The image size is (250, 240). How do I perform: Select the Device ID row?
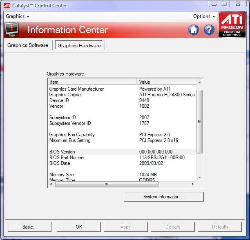(x=122, y=100)
